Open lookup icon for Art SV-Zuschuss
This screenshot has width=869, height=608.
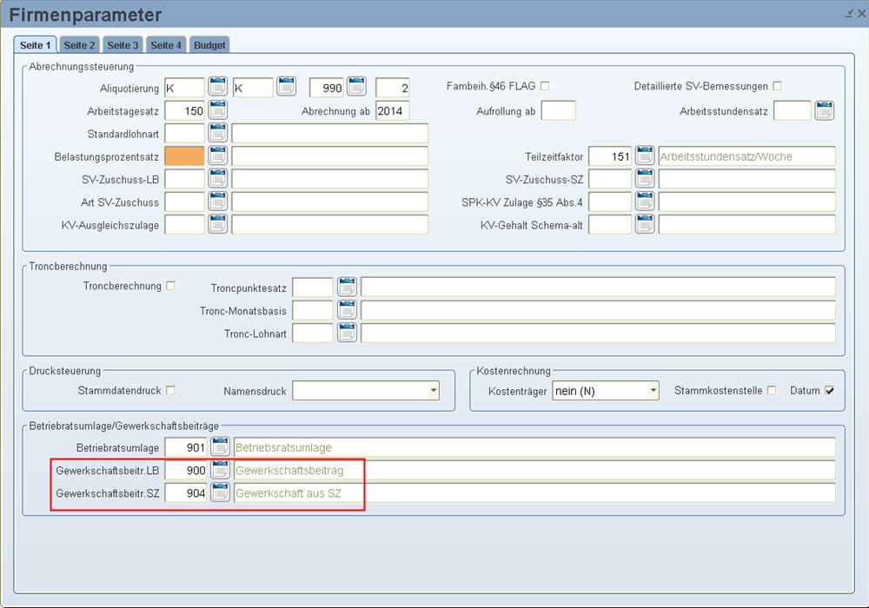[218, 202]
